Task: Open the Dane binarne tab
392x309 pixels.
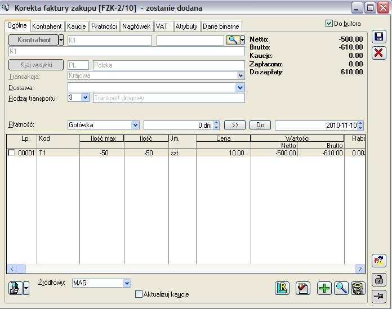Action: [x=221, y=26]
